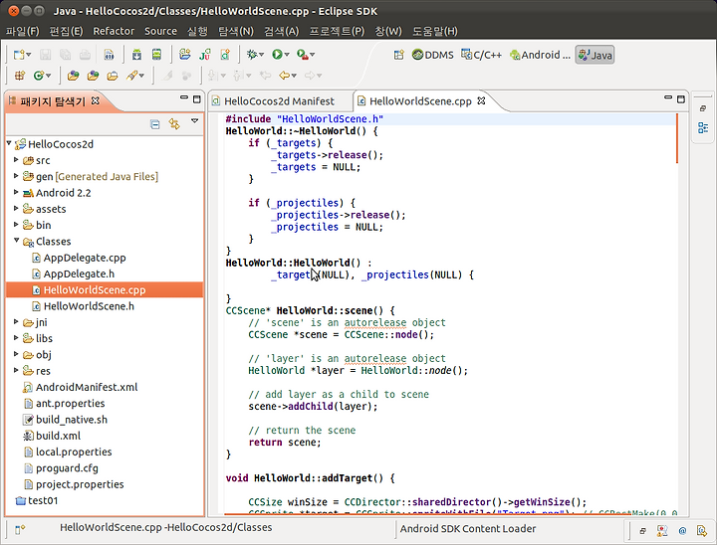Close the Package Explorer view tab

(96, 100)
